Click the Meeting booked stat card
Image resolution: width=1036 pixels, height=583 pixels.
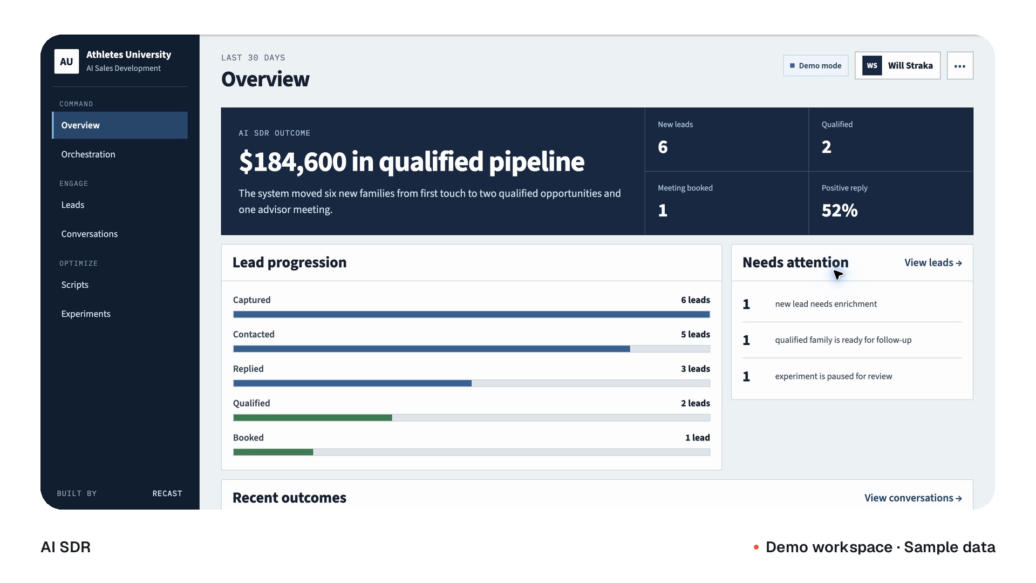click(726, 204)
